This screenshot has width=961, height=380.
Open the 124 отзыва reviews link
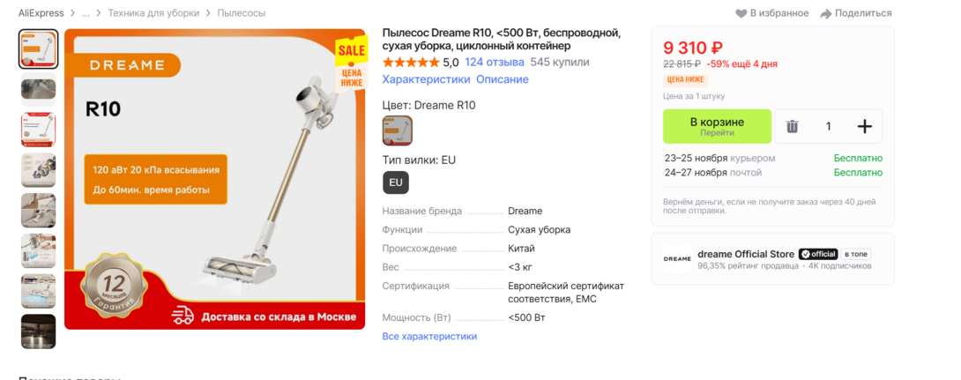click(x=495, y=62)
